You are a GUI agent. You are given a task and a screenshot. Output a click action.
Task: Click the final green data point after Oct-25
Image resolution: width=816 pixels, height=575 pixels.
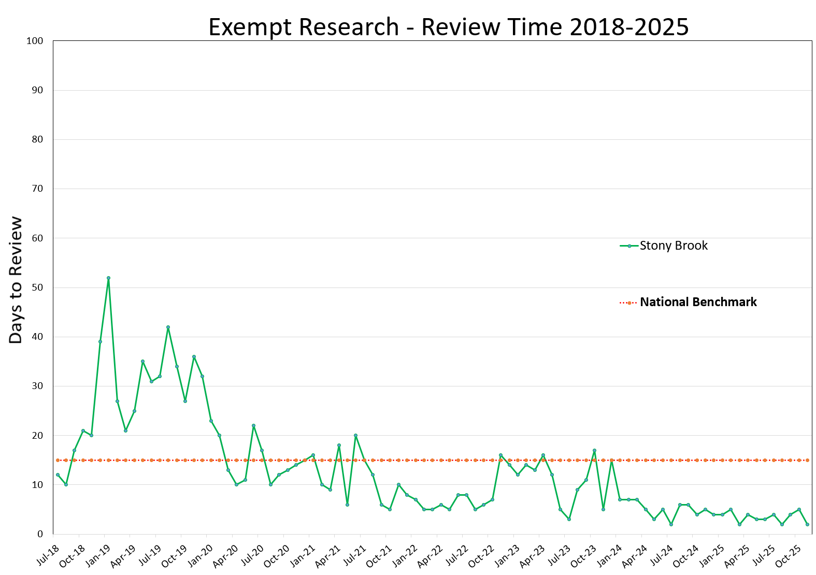807,524
